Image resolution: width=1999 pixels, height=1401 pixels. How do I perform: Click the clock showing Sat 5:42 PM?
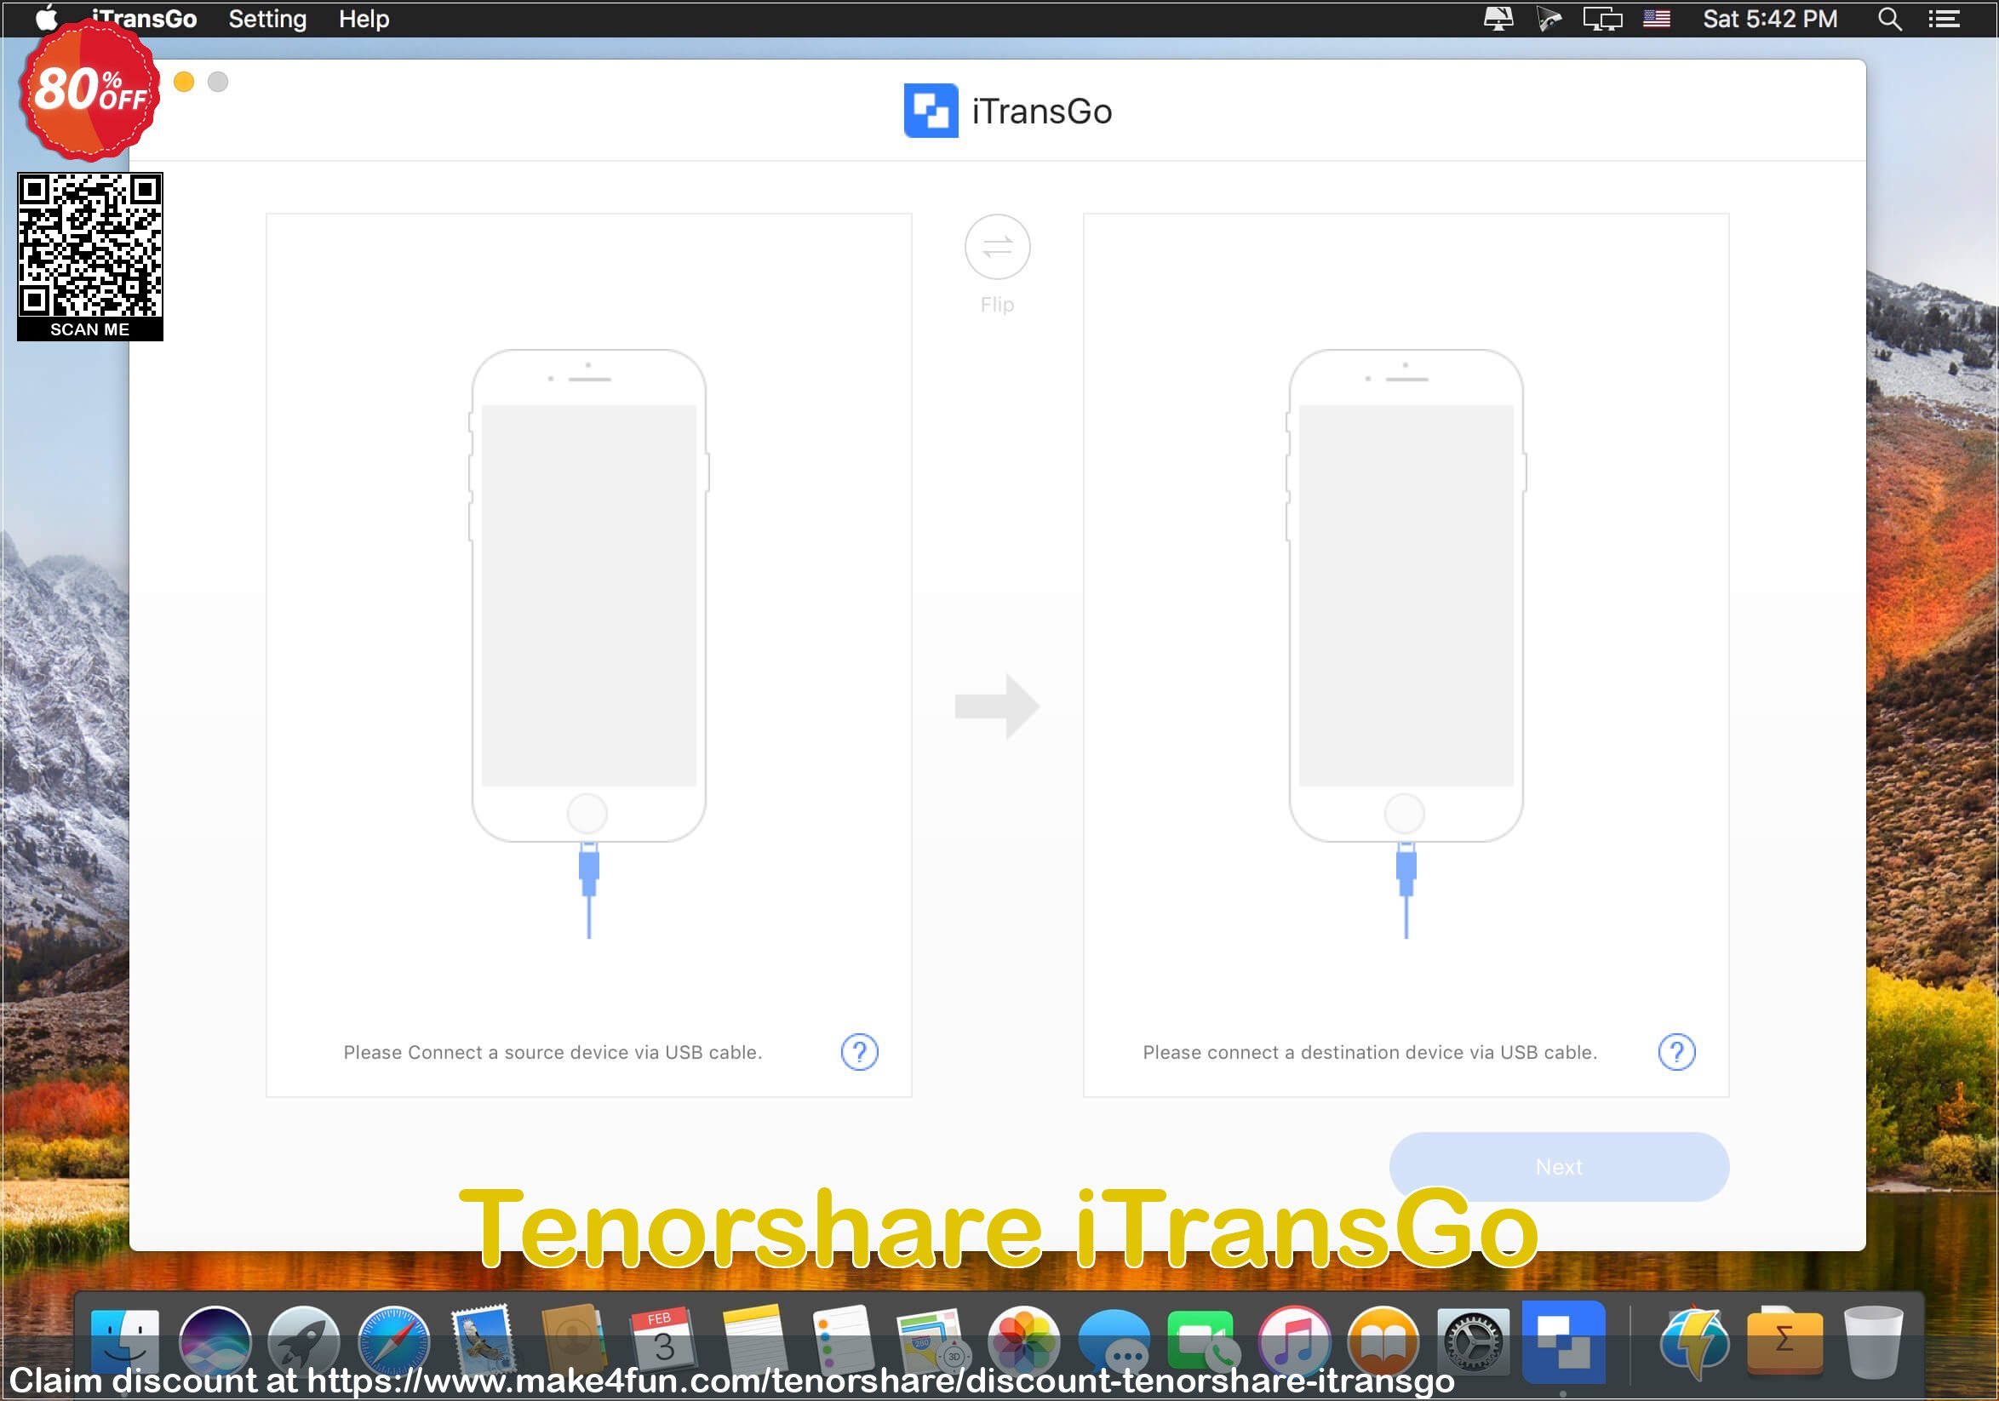click(x=1769, y=18)
